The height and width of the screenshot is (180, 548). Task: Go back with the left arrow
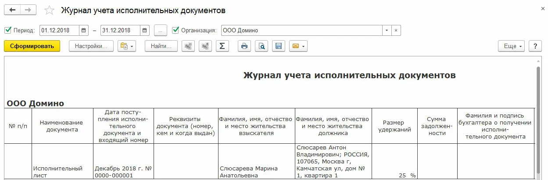pyautogui.click(x=12, y=10)
